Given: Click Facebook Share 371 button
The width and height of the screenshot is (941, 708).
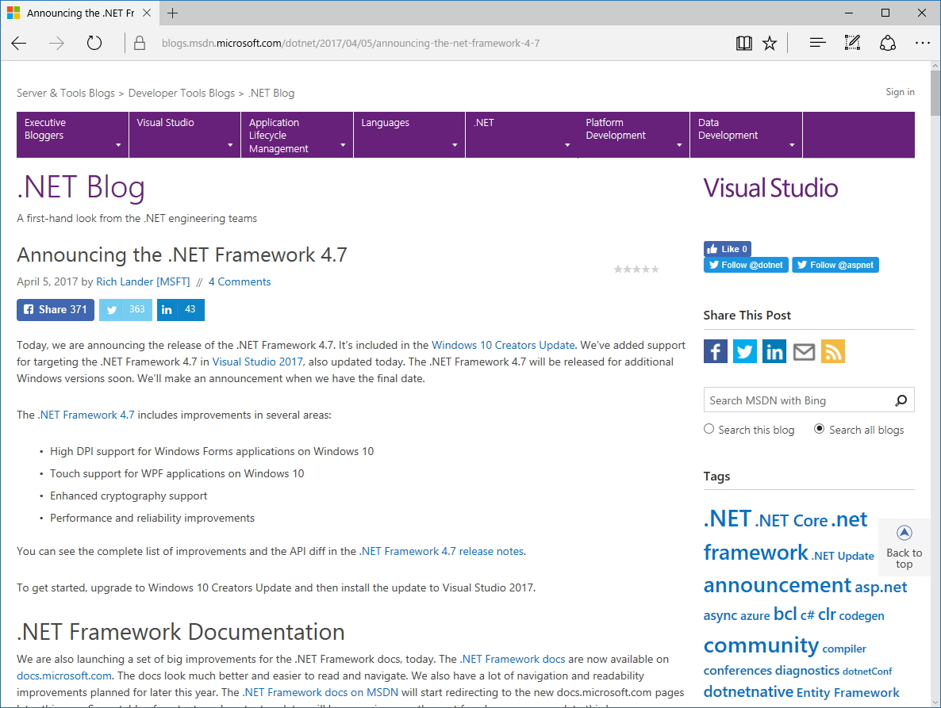Looking at the screenshot, I should 56,309.
